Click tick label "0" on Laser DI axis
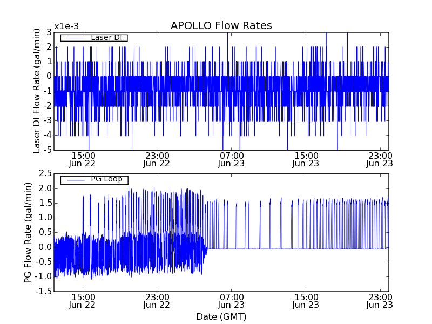This screenshot has width=432, height=324. 49,76
